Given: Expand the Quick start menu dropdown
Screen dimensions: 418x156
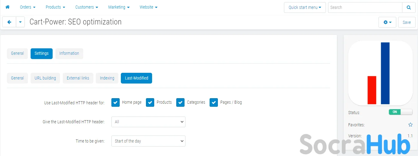Looking at the screenshot, I should (x=305, y=7).
